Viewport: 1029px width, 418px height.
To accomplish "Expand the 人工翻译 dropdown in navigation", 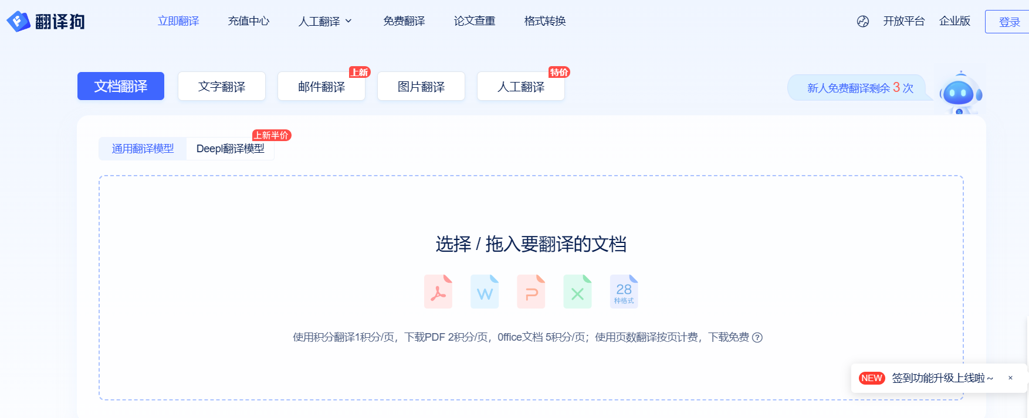I will point(325,22).
